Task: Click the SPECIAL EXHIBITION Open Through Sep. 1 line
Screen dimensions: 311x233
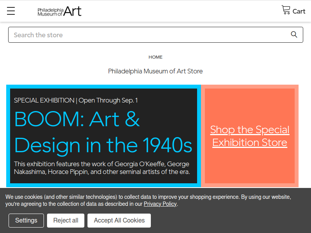Action: coord(76,101)
